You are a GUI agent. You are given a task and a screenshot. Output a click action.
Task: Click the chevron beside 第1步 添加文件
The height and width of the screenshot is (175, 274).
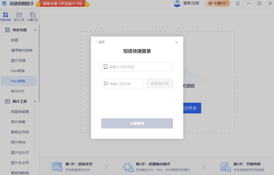click(106, 166)
